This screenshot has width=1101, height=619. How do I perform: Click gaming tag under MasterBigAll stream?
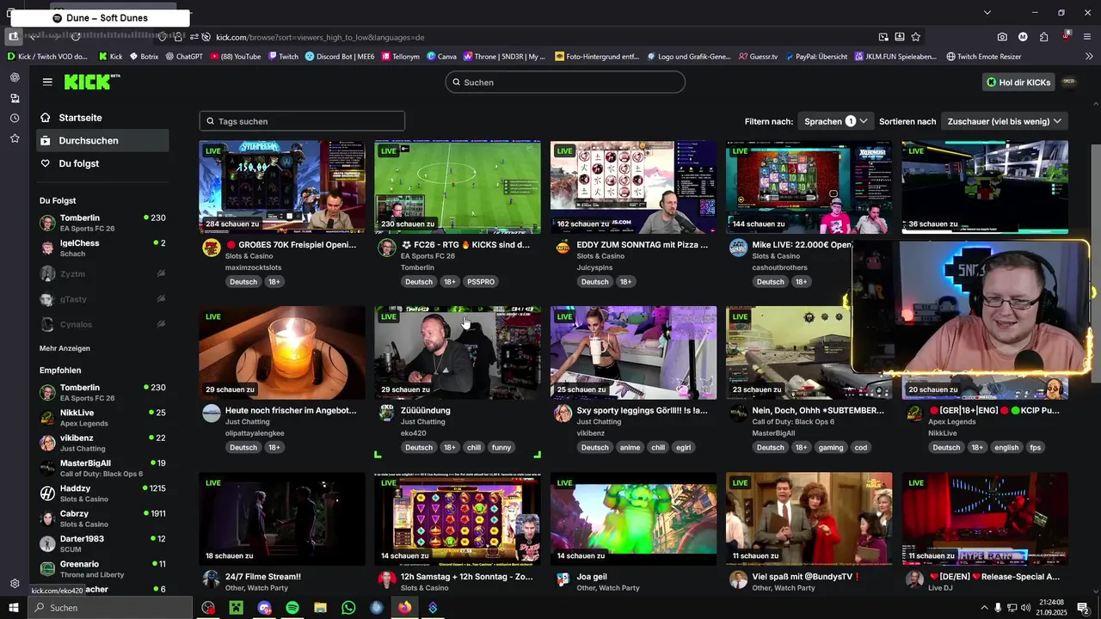831,448
